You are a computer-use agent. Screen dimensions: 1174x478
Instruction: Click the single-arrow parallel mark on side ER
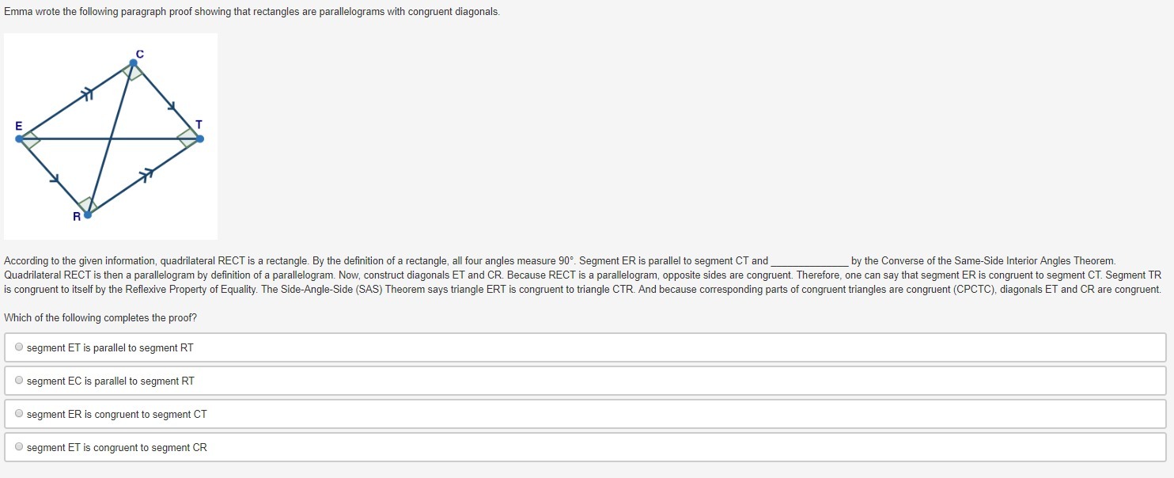click(55, 179)
